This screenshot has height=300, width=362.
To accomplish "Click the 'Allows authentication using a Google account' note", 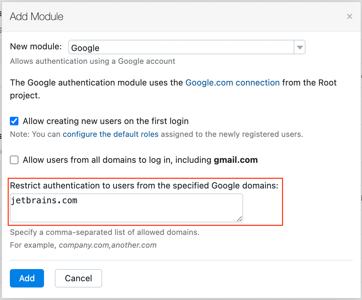I will pyautogui.click(x=92, y=61).
